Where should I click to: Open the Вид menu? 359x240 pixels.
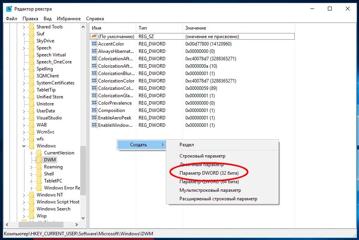tap(48, 19)
